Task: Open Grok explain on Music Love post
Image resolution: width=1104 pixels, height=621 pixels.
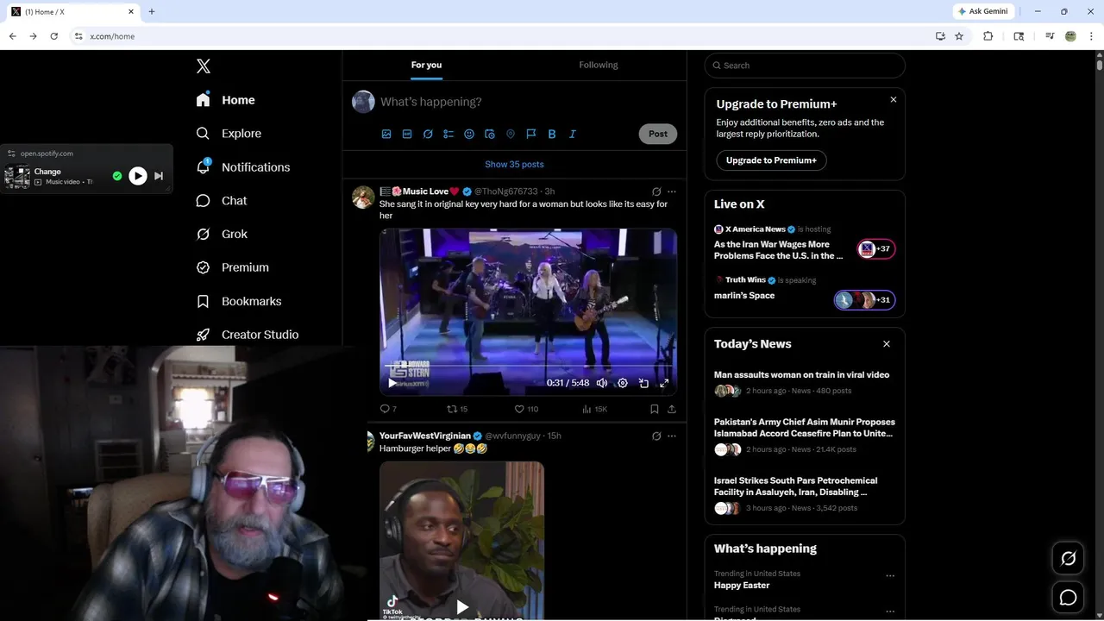Action: 656,191
